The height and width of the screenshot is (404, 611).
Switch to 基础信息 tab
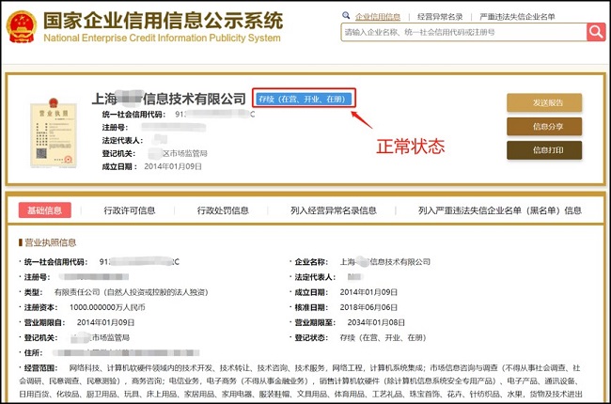[45, 210]
